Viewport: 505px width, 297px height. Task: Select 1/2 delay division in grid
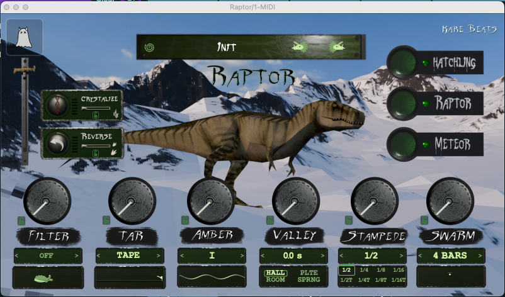click(346, 271)
